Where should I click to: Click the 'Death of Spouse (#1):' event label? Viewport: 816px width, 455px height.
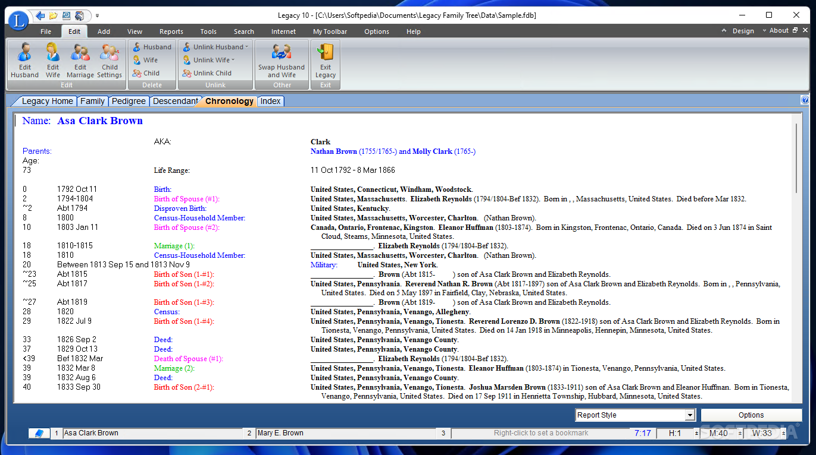tap(189, 359)
